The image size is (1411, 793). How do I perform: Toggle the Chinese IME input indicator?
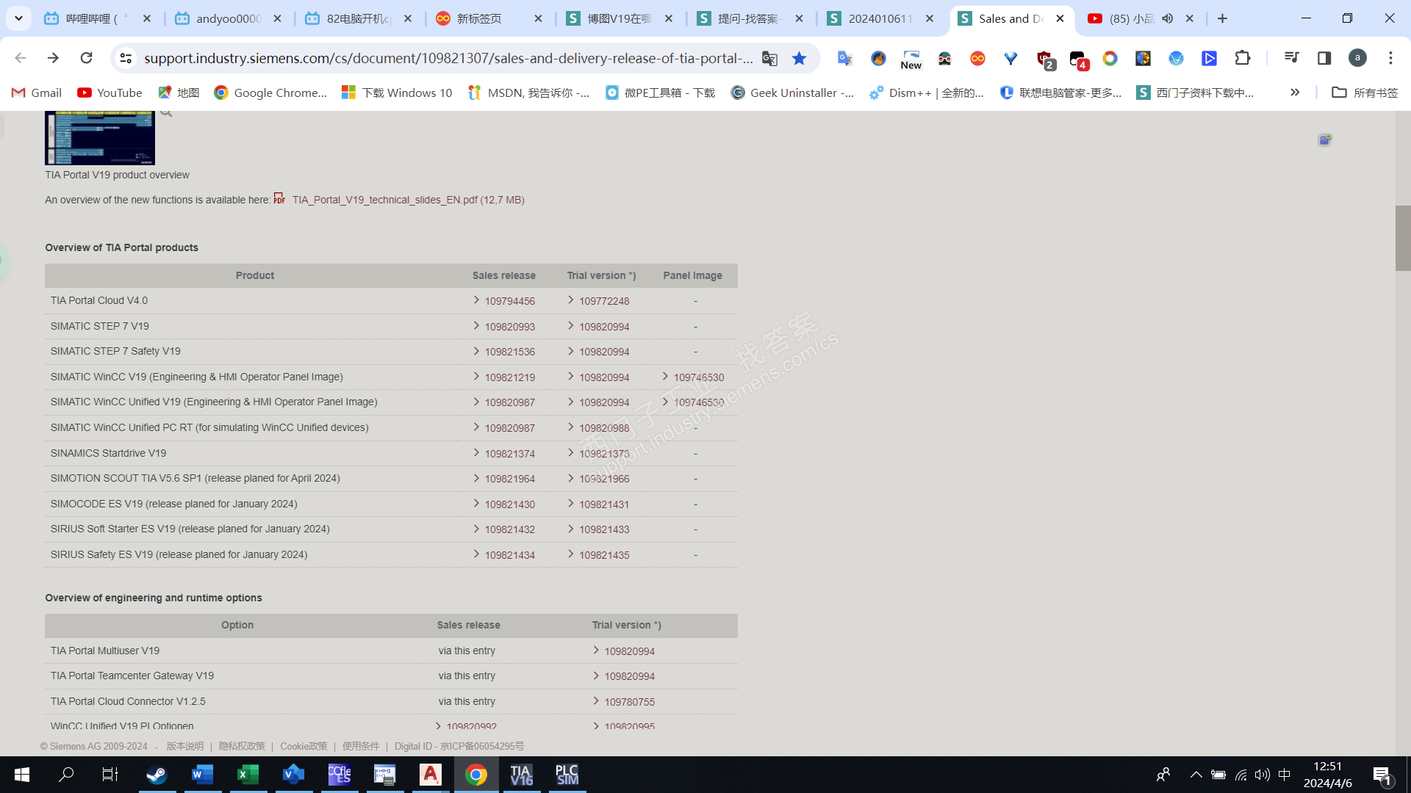click(1285, 775)
